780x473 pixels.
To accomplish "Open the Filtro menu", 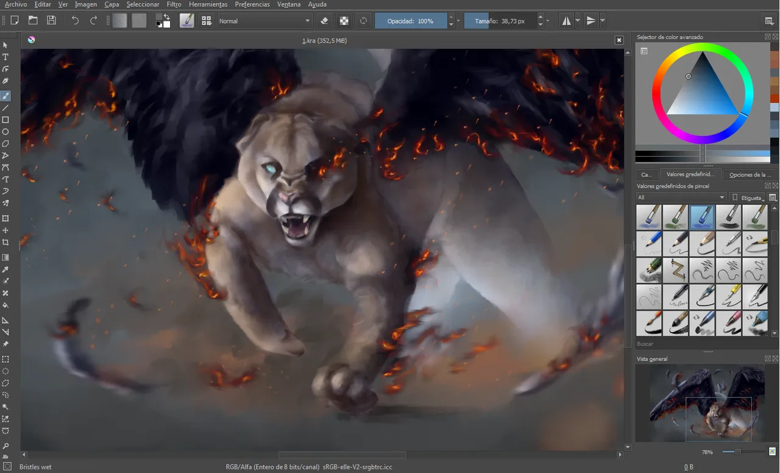I will pos(174,4).
